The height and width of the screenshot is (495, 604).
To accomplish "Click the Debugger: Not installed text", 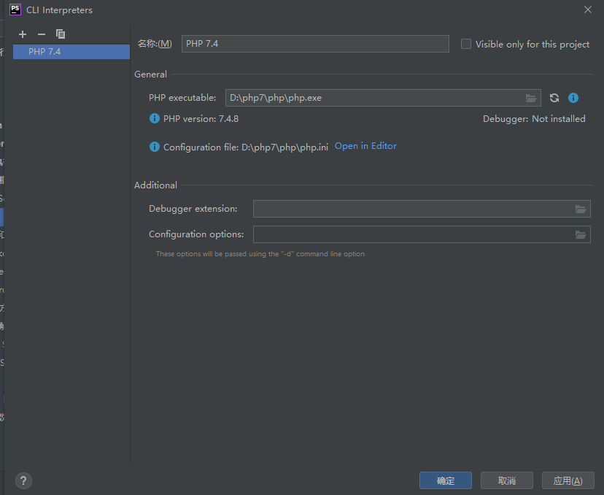I will (x=534, y=119).
